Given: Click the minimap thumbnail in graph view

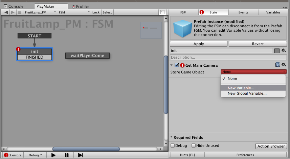Looking at the screenshot, I should [151, 30].
